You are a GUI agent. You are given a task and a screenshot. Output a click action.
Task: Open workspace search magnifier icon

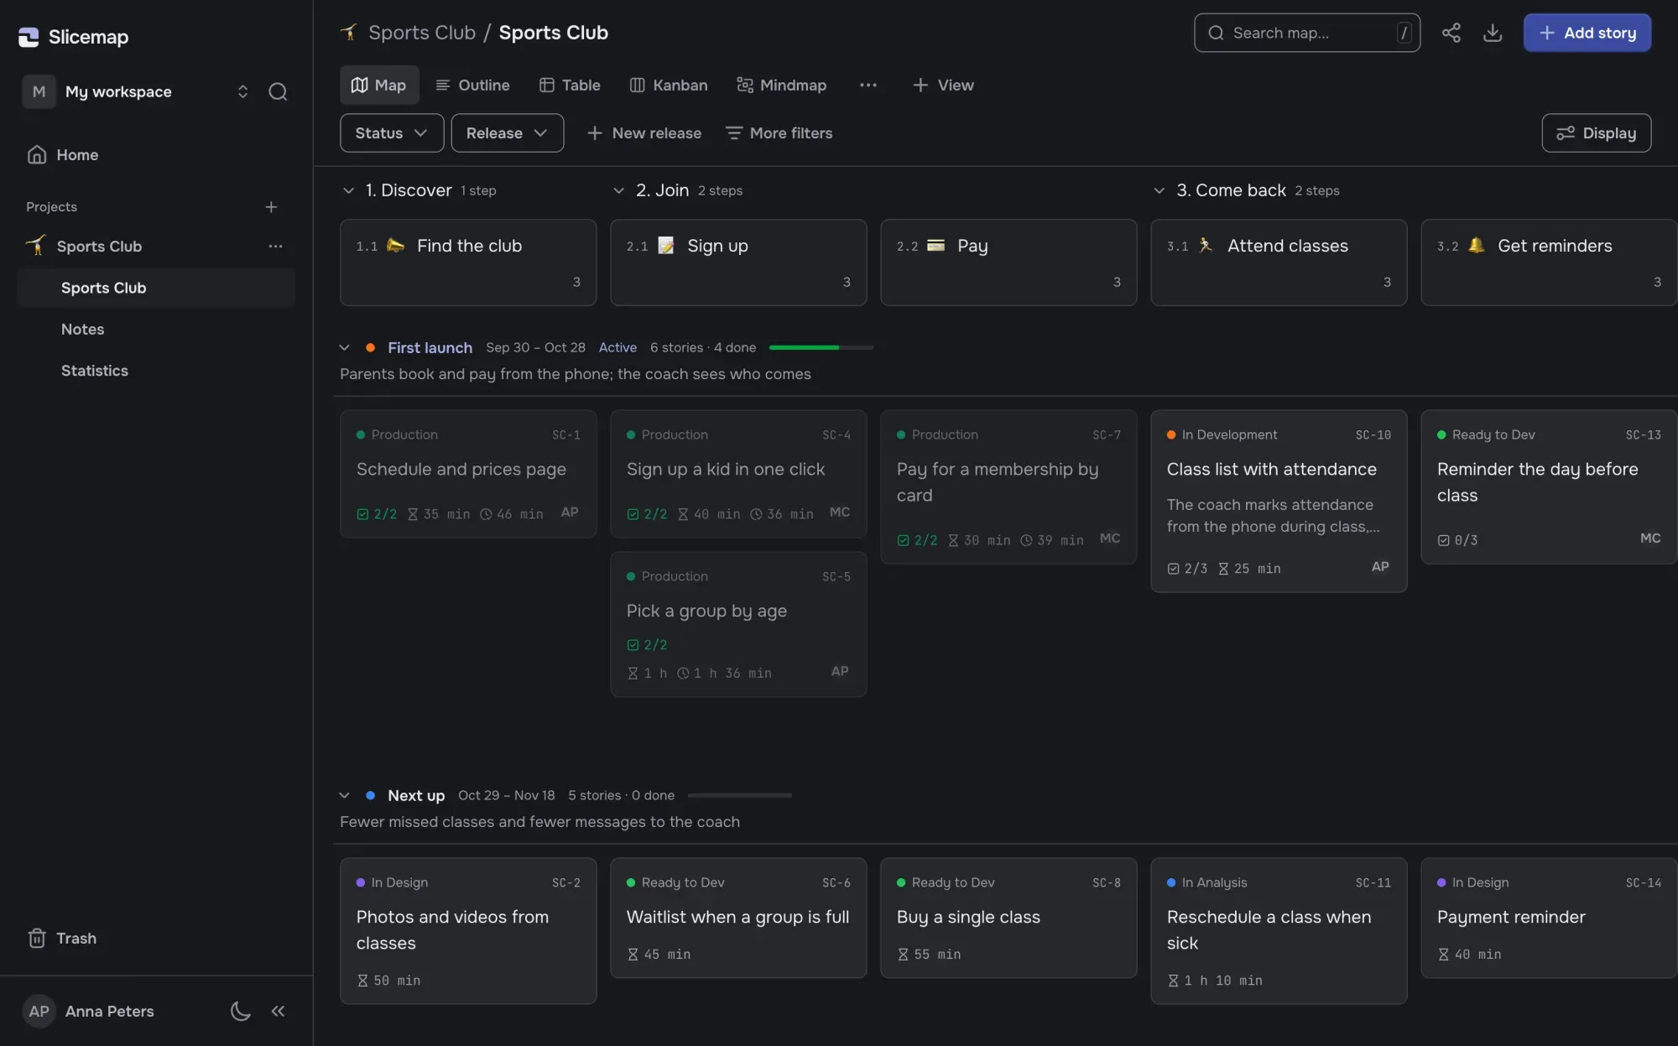click(x=278, y=91)
